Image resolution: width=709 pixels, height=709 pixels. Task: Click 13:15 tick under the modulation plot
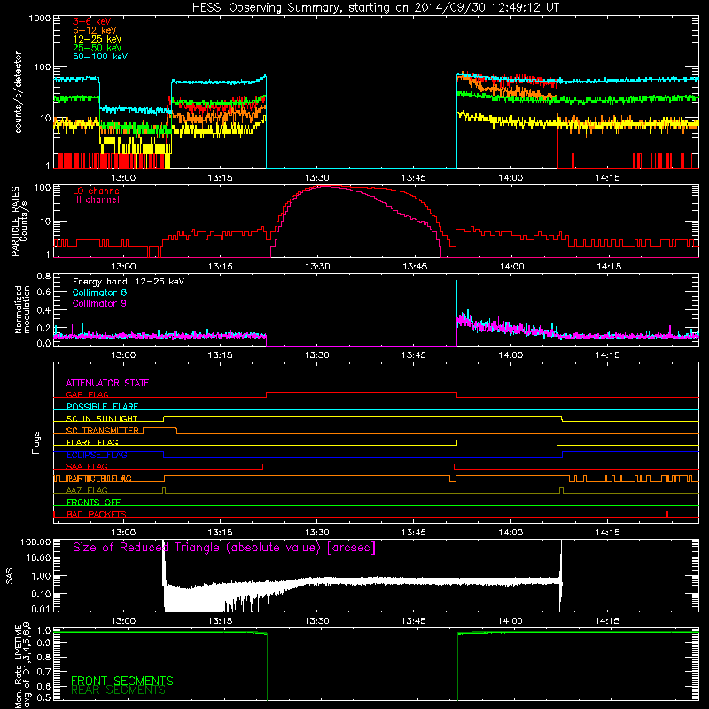(x=220, y=355)
